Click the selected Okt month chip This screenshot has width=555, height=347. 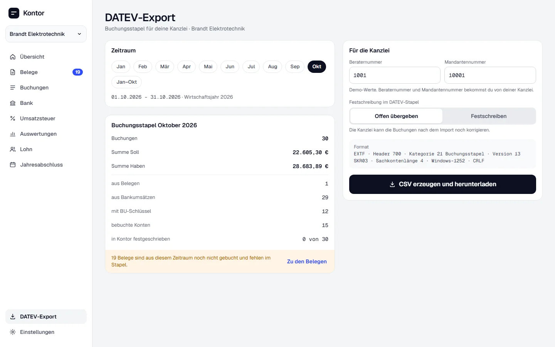[317, 67]
